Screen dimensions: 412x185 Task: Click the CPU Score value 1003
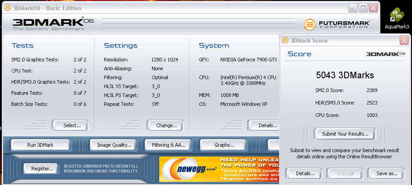tap(372, 115)
